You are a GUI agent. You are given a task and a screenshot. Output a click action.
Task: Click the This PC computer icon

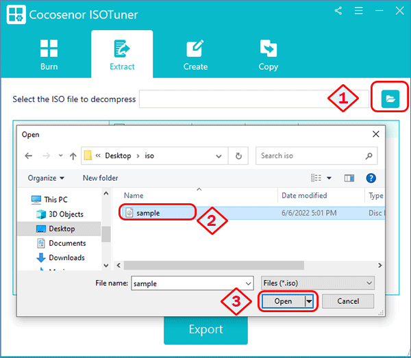(36, 200)
